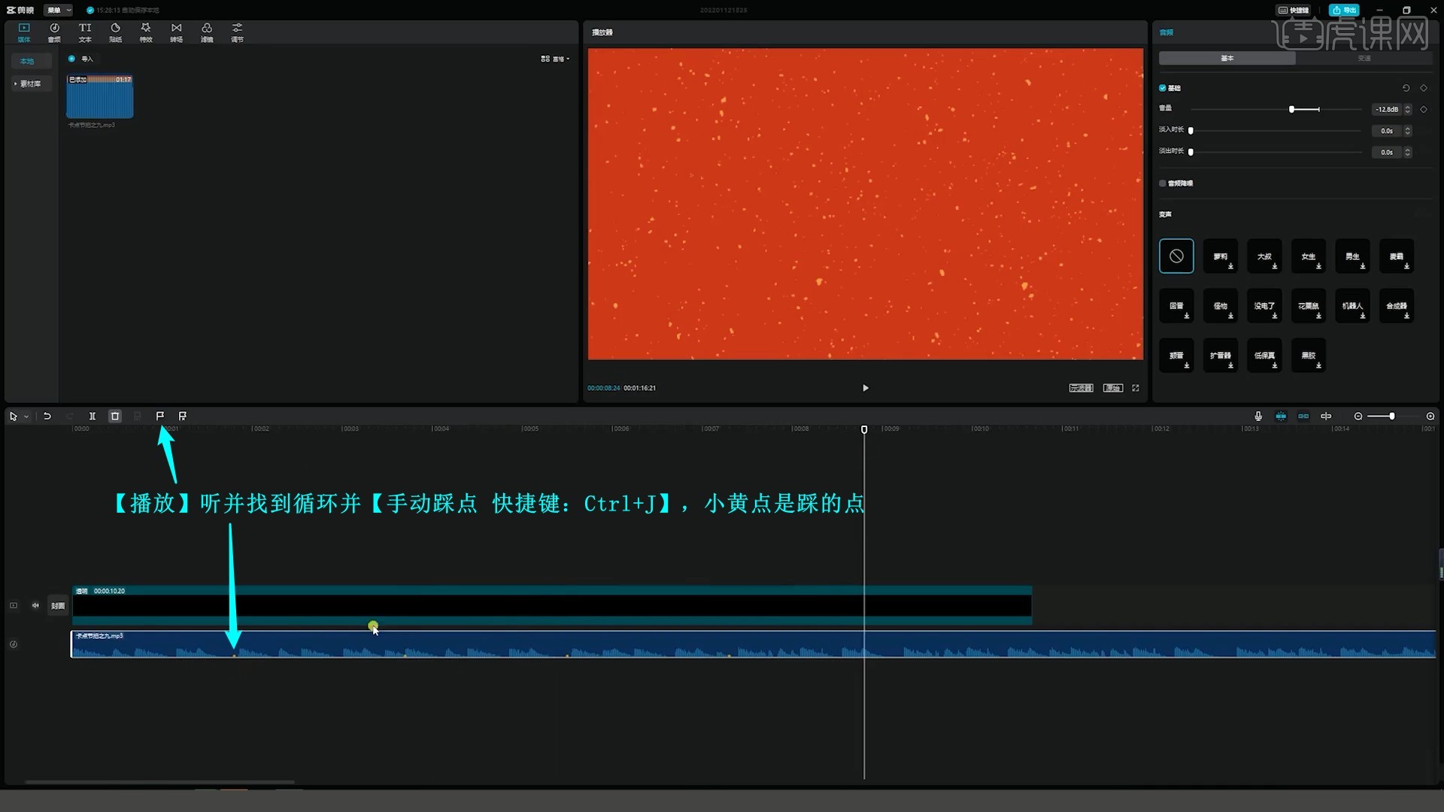
Task: Click the player original-size button
Action: (1112, 388)
